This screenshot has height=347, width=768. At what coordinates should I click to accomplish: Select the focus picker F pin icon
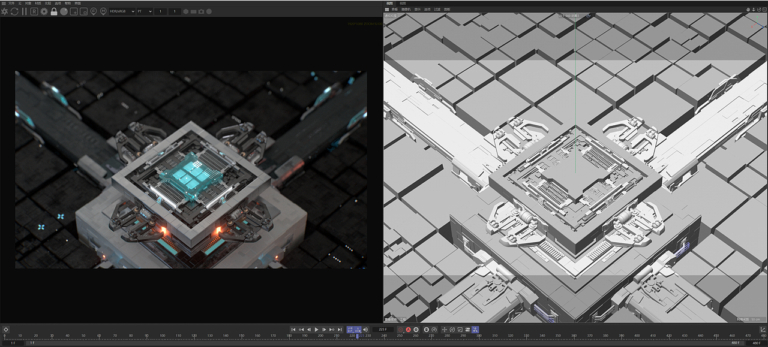click(x=93, y=11)
